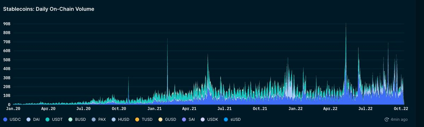Click the 80B y-axis label
Viewport: 424px width, 127px height.
pyautogui.click(x=6, y=32)
